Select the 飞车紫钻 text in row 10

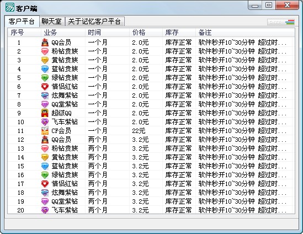coord(65,122)
